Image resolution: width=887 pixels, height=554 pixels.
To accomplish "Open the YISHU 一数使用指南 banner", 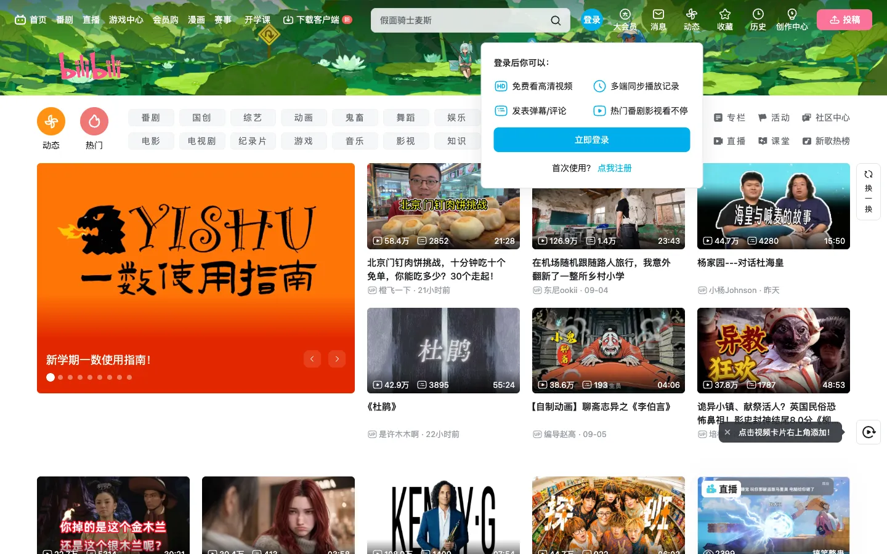I will [196, 278].
